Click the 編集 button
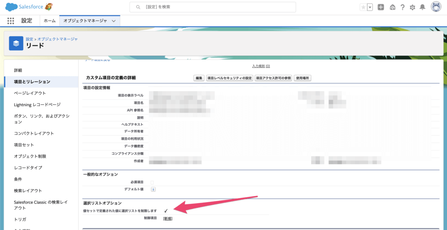Screen dimensions: 447x230 tap(199, 78)
